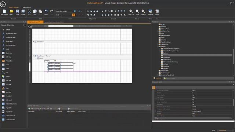The height and width of the screenshot is (132, 235).
Task: Close the C3pVisualReport1 document tab
Action: 42,22
